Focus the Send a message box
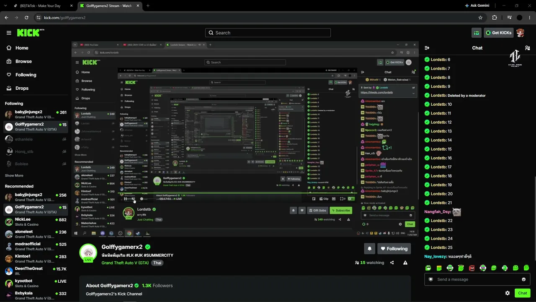Screen dimensions: 536x302 click(x=477, y=279)
